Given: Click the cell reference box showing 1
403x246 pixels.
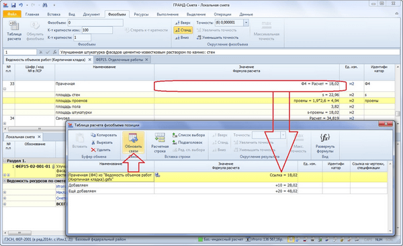Looking at the screenshot, I should coord(20,52).
